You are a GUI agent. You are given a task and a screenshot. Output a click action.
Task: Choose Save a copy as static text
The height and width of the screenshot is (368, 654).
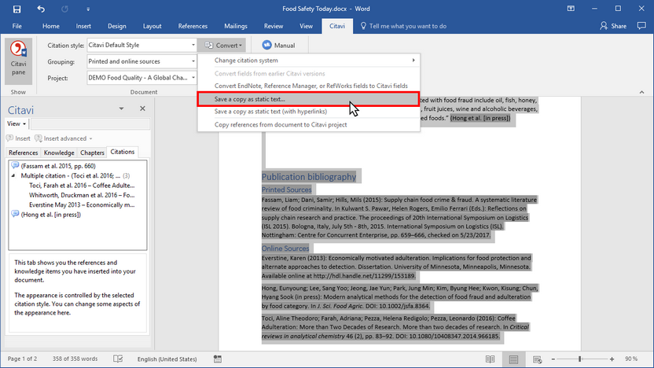click(x=309, y=99)
